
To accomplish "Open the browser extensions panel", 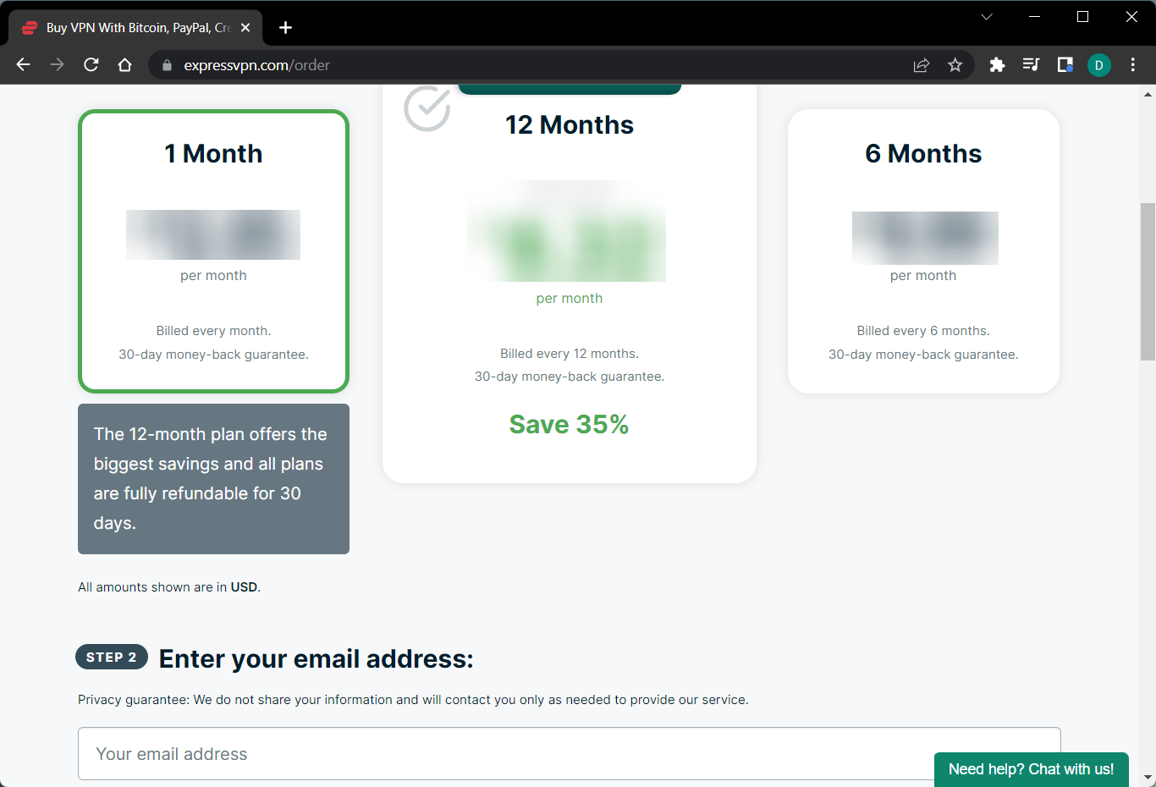I will click(x=997, y=64).
